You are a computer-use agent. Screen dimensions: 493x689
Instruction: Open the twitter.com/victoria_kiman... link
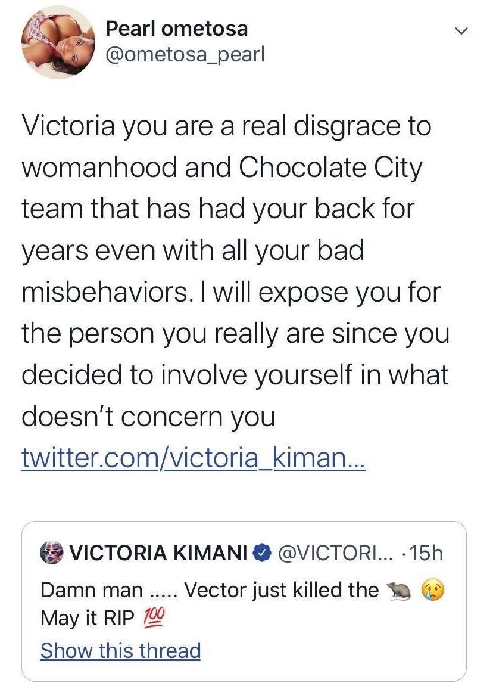[x=193, y=458]
